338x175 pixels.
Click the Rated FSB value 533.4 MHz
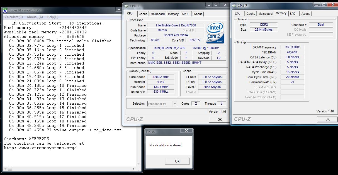[161, 92]
